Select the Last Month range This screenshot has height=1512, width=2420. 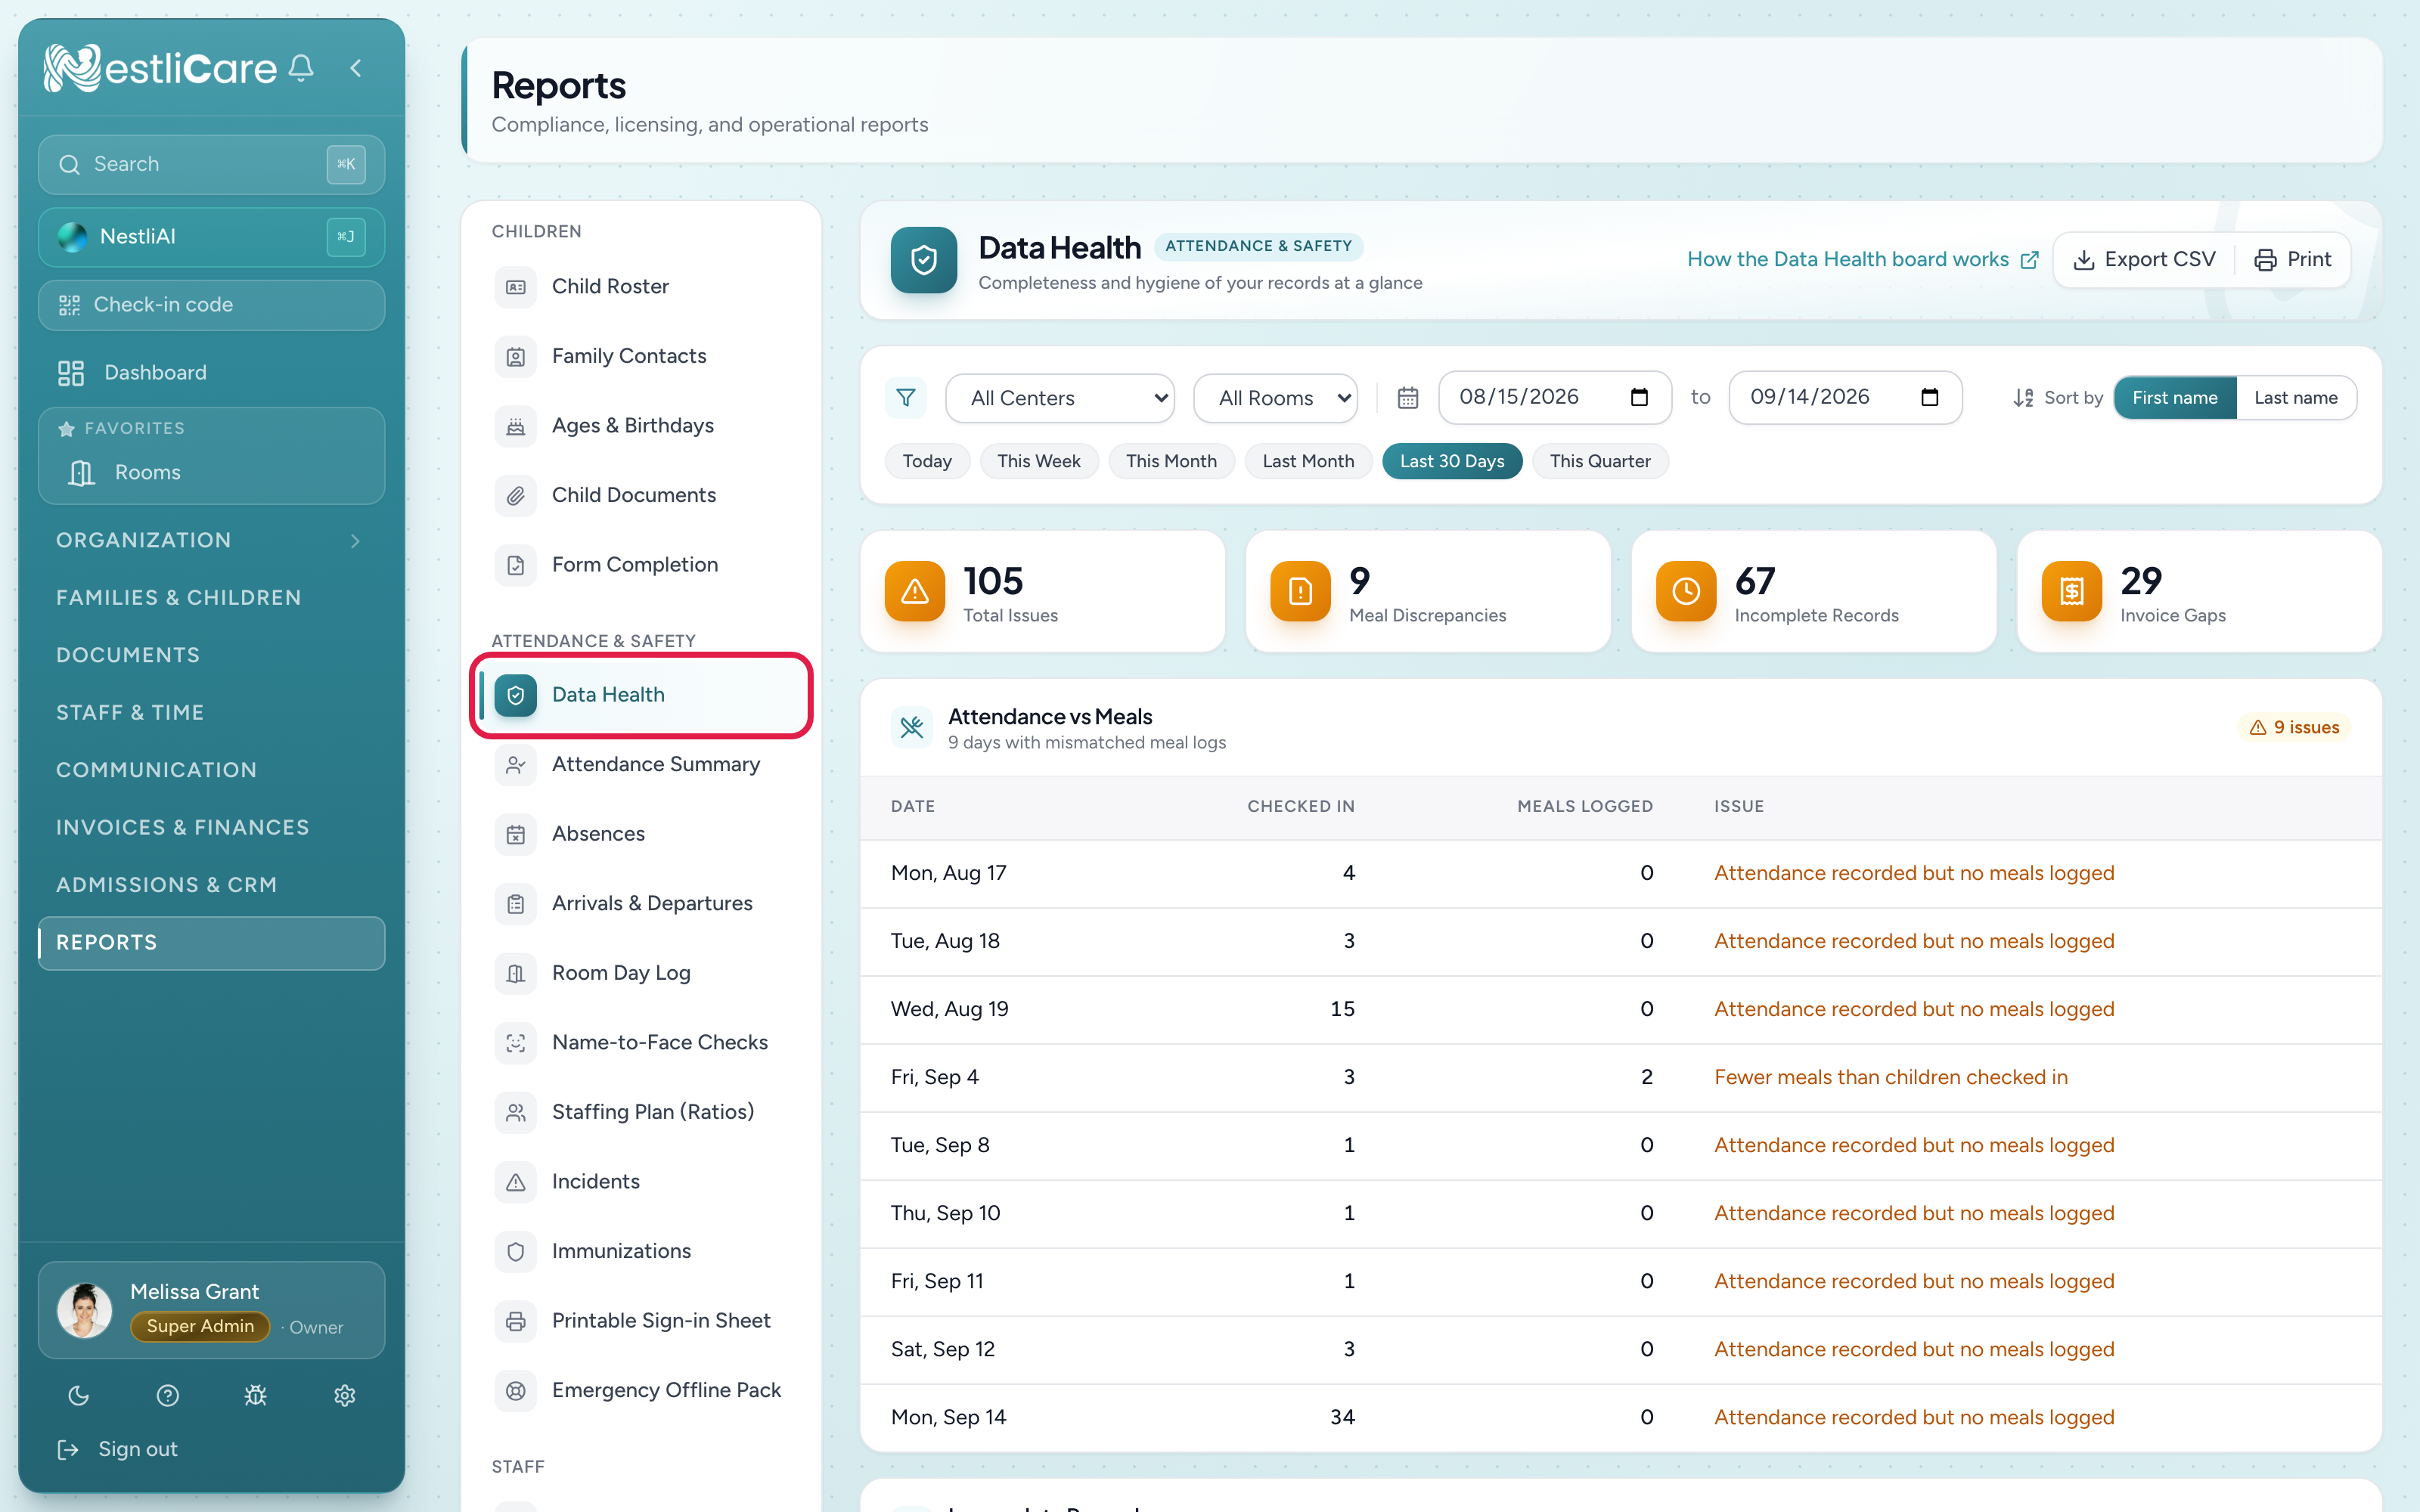(1308, 461)
